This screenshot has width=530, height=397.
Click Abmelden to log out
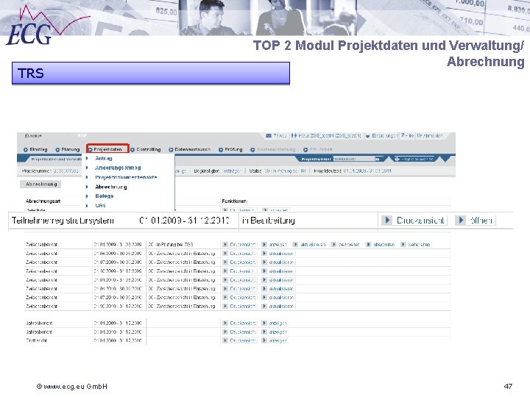click(430, 136)
